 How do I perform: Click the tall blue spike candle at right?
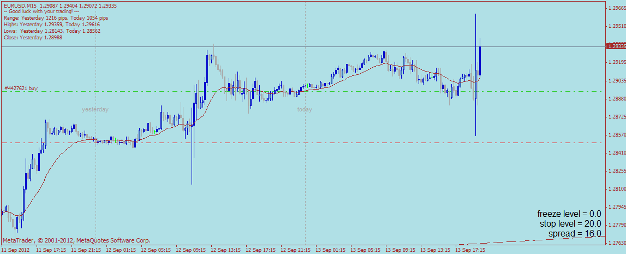[475, 75]
